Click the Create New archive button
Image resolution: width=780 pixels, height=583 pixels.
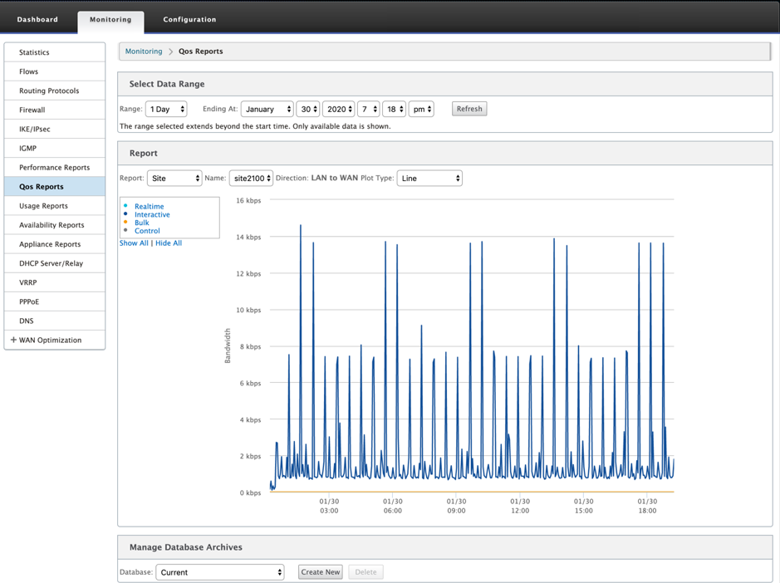coord(321,572)
